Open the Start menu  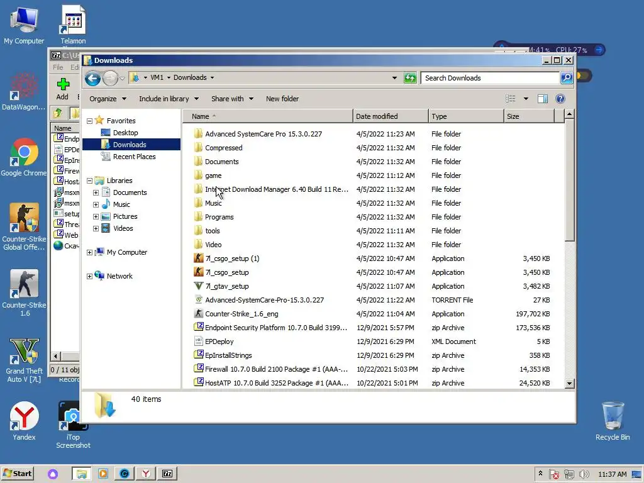[18, 474]
